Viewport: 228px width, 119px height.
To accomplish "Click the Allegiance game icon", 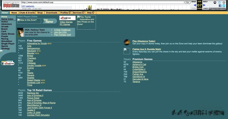I will point(127,42).
